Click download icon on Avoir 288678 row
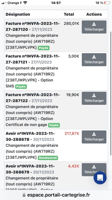This screenshot has height=200, width=112. 94,134
